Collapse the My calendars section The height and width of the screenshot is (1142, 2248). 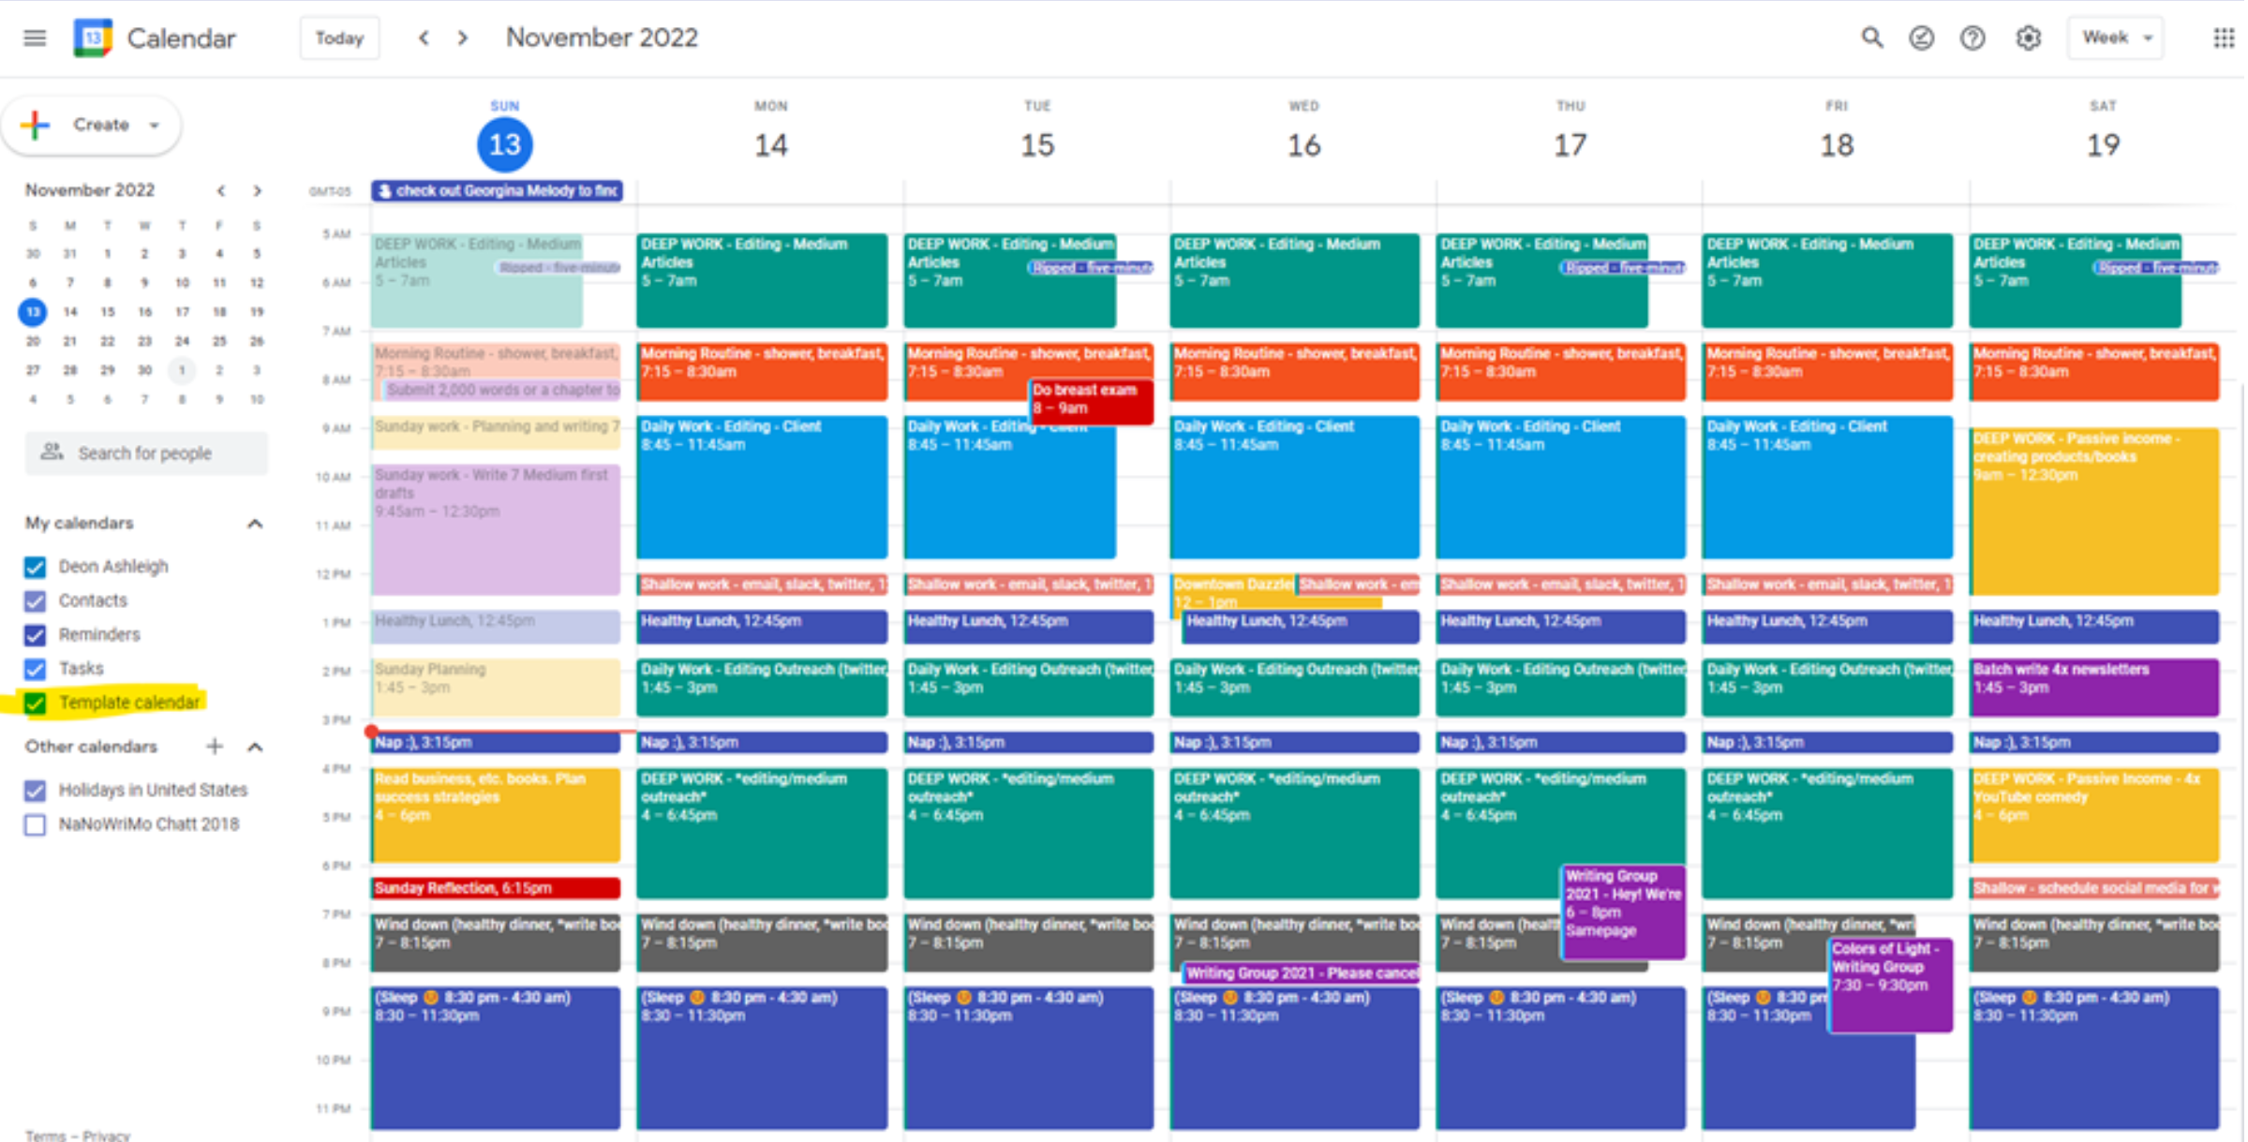click(x=255, y=524)
